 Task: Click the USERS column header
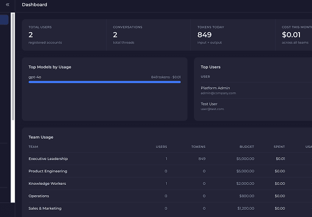pyautogui.click(x=161, y=146)
